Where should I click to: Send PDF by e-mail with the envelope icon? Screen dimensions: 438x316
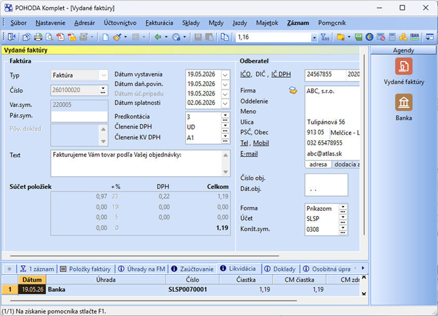pyautogui.click(x=72, y=37)
